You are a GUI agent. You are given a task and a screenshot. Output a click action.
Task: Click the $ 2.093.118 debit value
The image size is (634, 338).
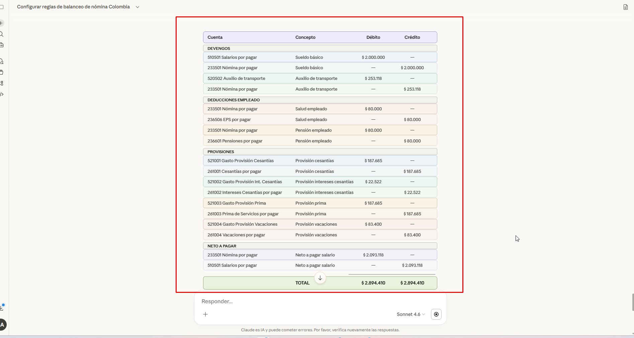click(373, 255)
